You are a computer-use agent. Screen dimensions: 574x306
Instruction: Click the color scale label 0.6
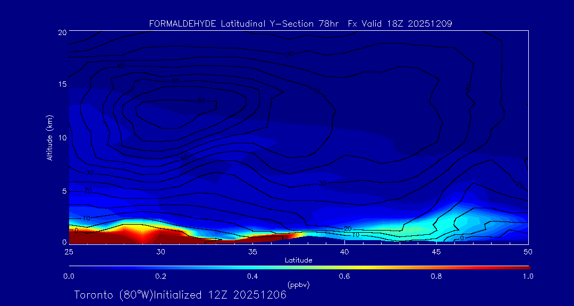click(344, 276)
